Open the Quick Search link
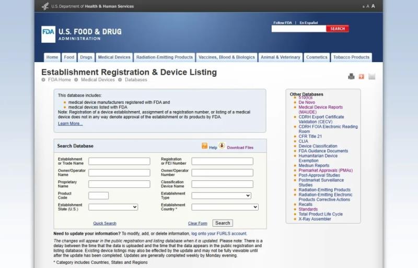Screen dimensions: 418x268 click(x=104, y=223)
